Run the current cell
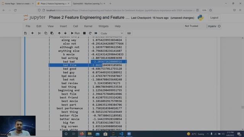This screenshot has width=244, height=137. (x=75, y=33)
